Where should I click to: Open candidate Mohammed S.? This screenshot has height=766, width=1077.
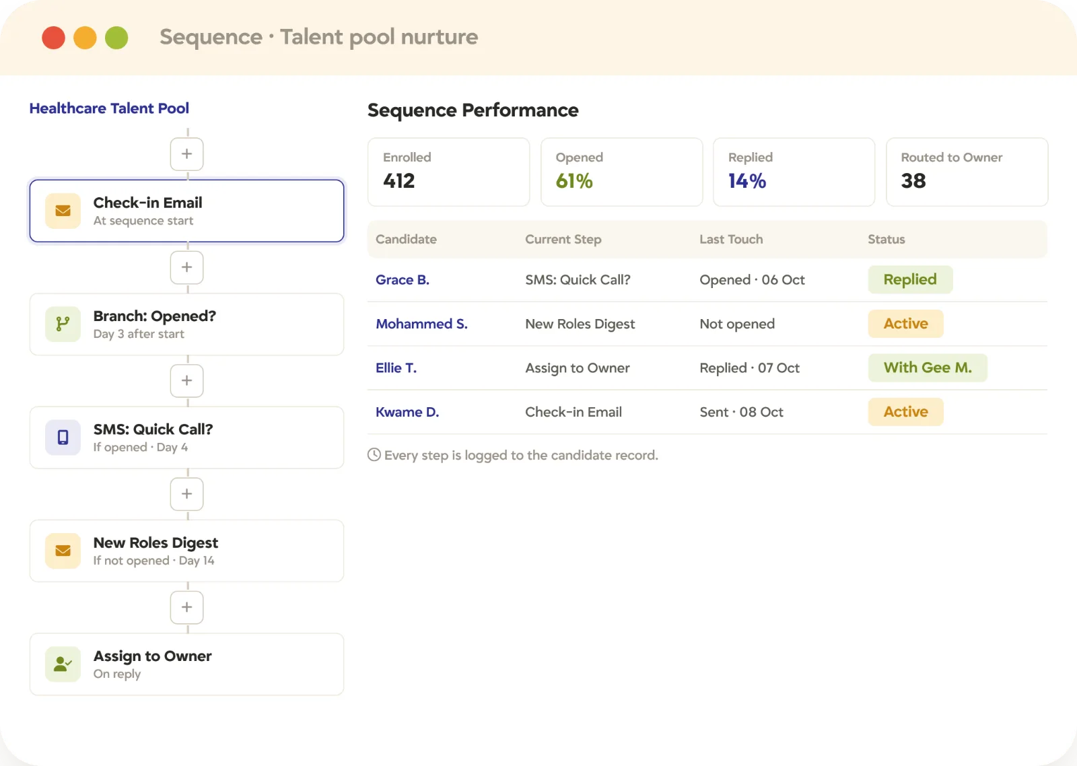[421, 324]
